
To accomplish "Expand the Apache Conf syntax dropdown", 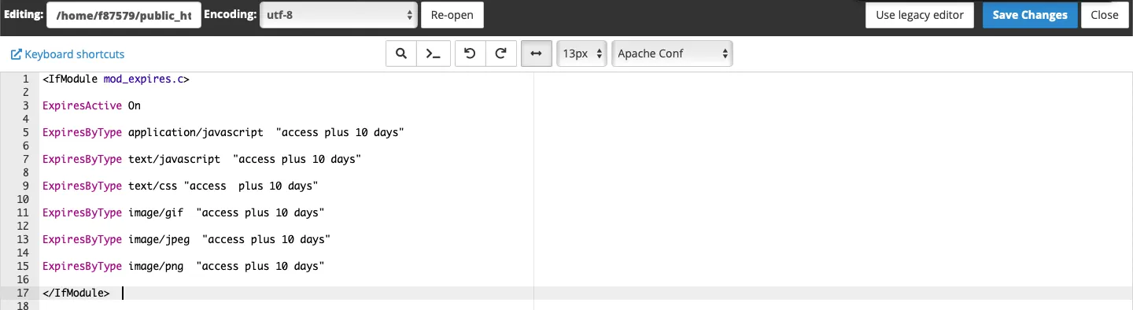I will pyautogui.click(x=672, y=54).
